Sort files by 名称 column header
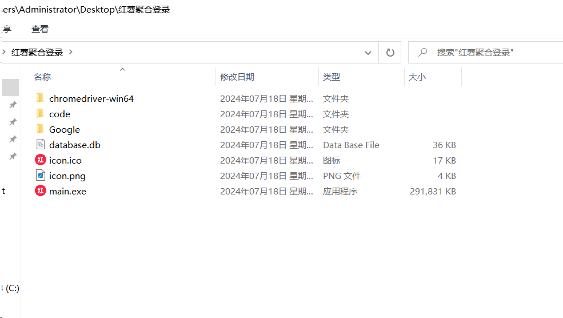Screen dimensions: 563x318 point(42,77)
